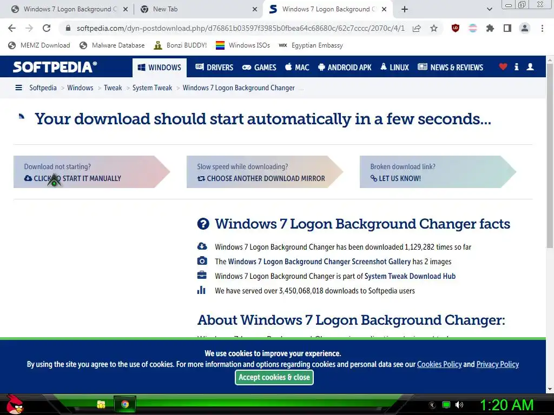554x415 pixels.
Task: Select the Windows category tab
Action: (160, 68)
